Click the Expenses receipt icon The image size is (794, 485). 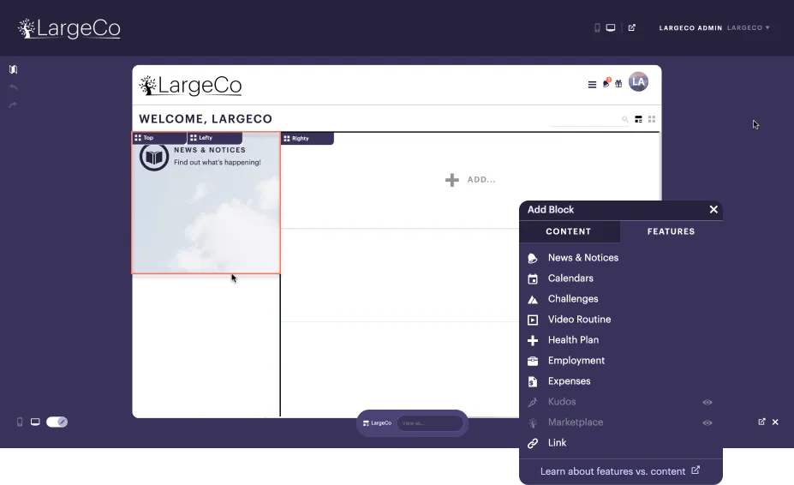click(532, 381)
